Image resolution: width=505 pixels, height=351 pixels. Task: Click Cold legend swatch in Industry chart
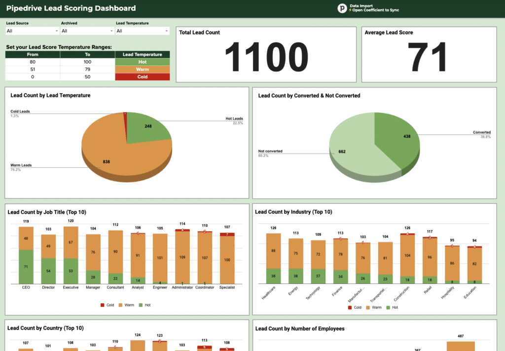pyautogui.click(x=350, y=308)
